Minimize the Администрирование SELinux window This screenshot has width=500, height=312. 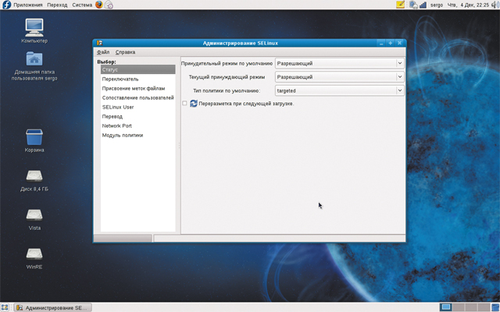381,43
